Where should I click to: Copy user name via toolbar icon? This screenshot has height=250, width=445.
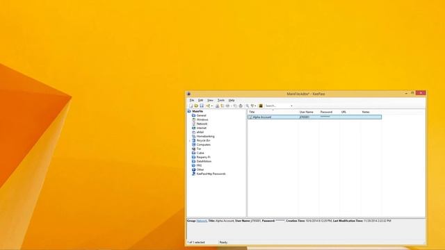point(217,106)
